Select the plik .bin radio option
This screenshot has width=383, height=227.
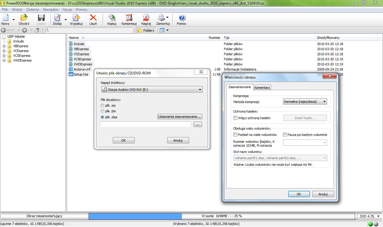(103, 111)
